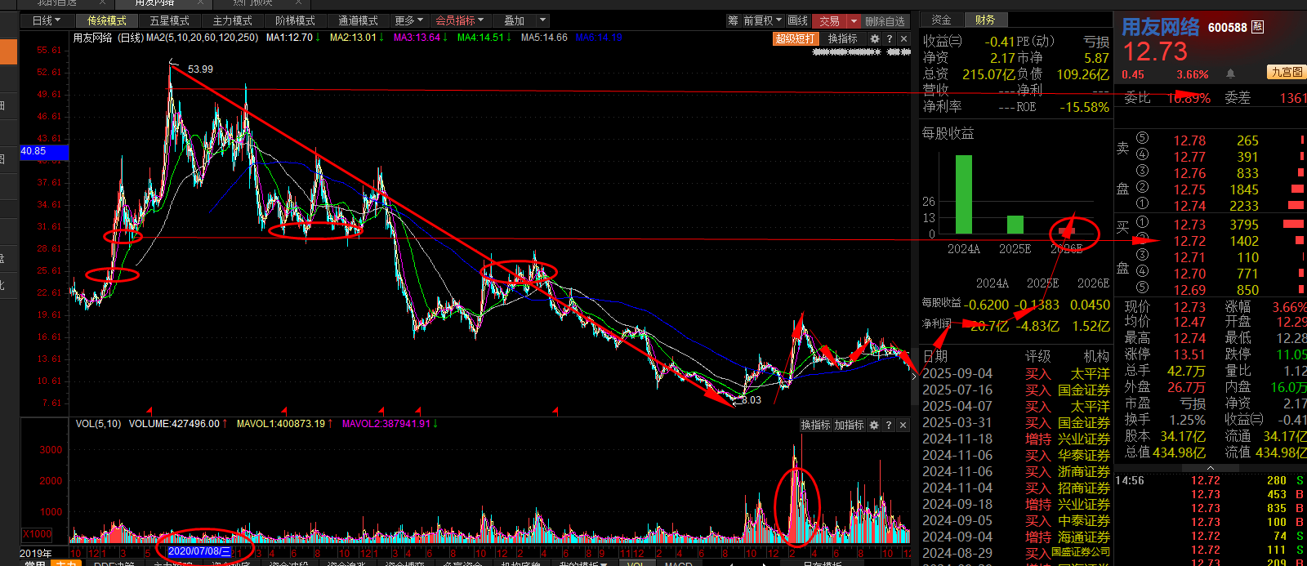Open the 会员指标 dropdown

tap(459, 20)
